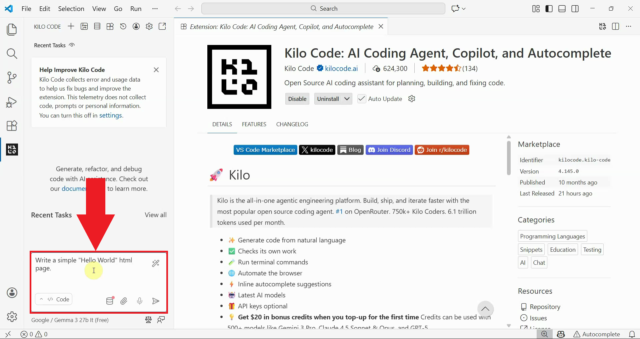640x339 pixels.
Task: Send the chat message with the arrow icon
Action: tap(155, 301)
